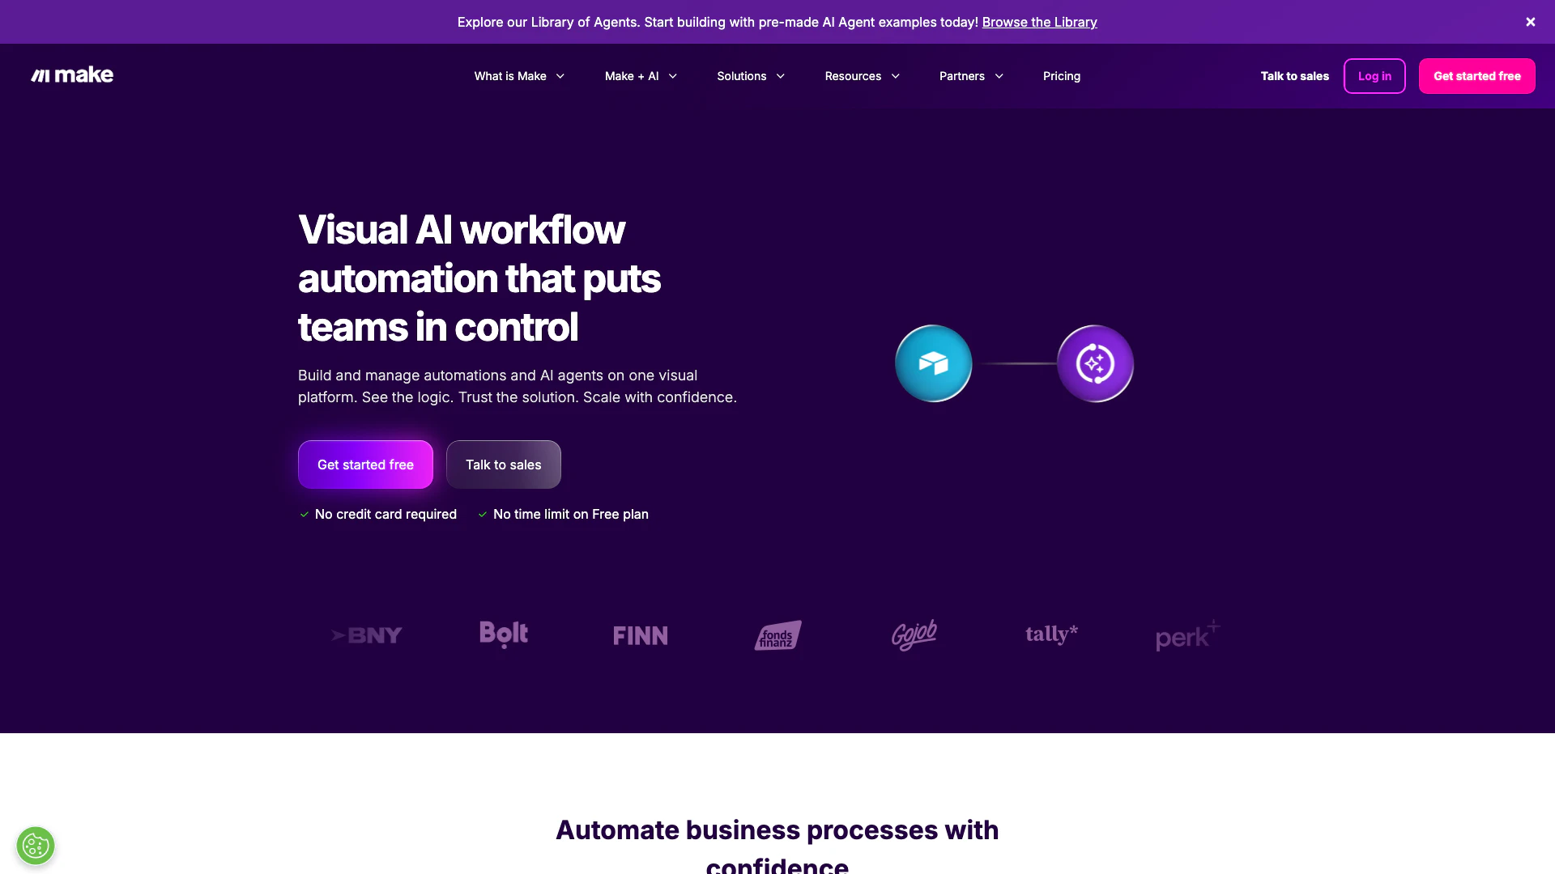Image resolution: width=1555 pixels, height=874 pixels.
Task: Open the Solutions dropdown
Action: click(751, 76)
